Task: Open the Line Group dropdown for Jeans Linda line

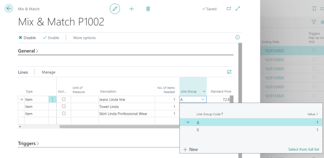Action: 203,100
